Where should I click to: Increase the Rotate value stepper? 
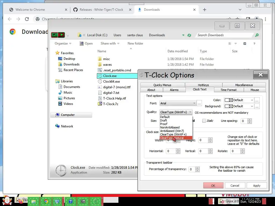[x=243, y=150]
